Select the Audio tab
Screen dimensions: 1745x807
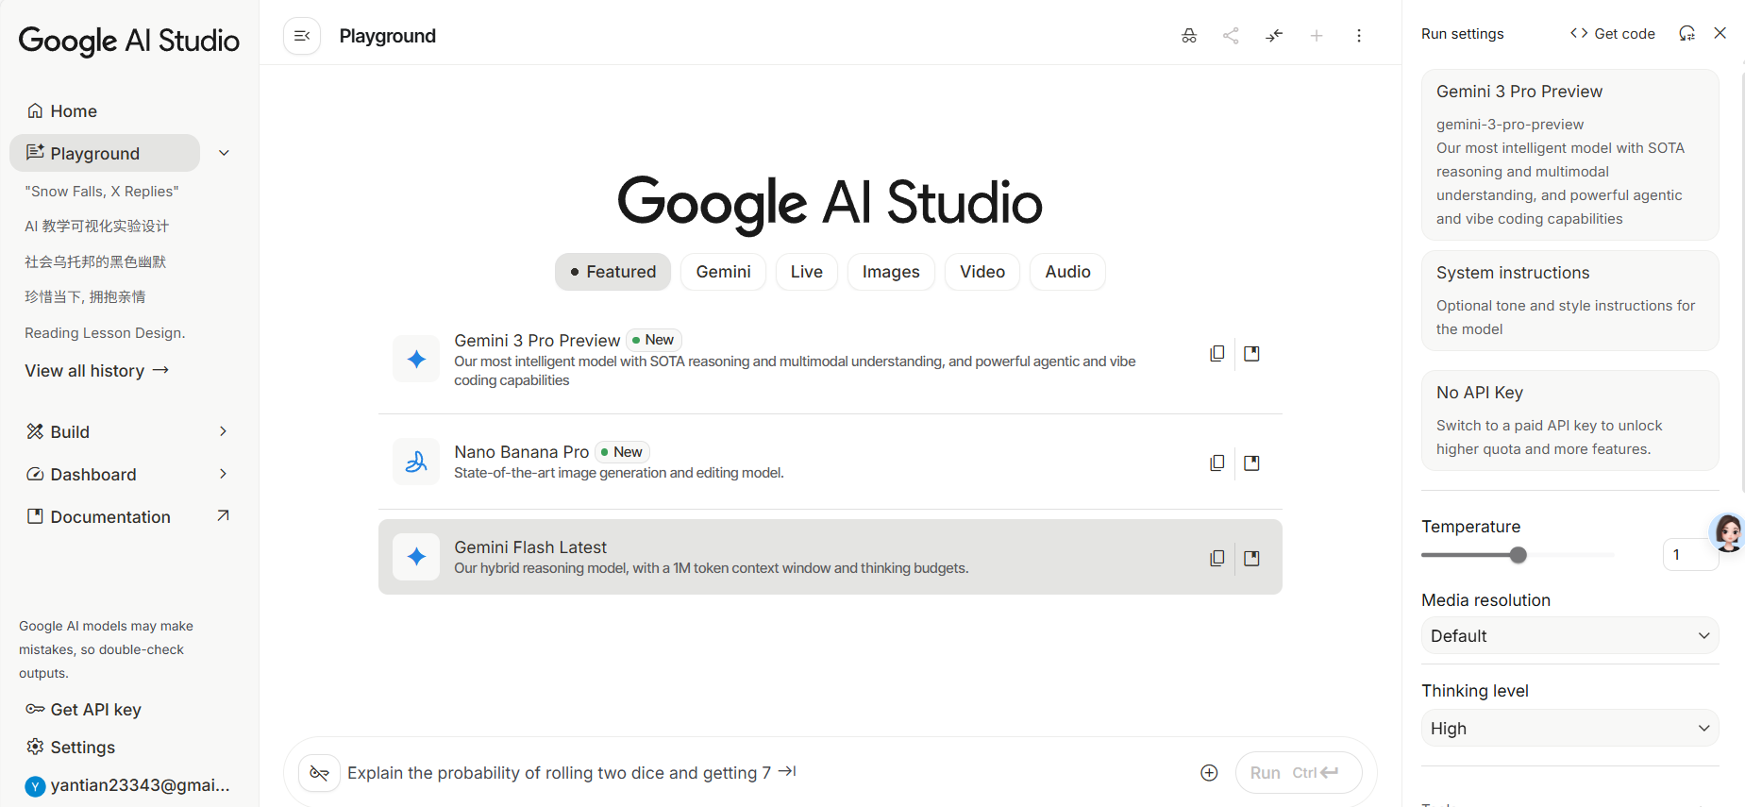[x=1067, y=272]
